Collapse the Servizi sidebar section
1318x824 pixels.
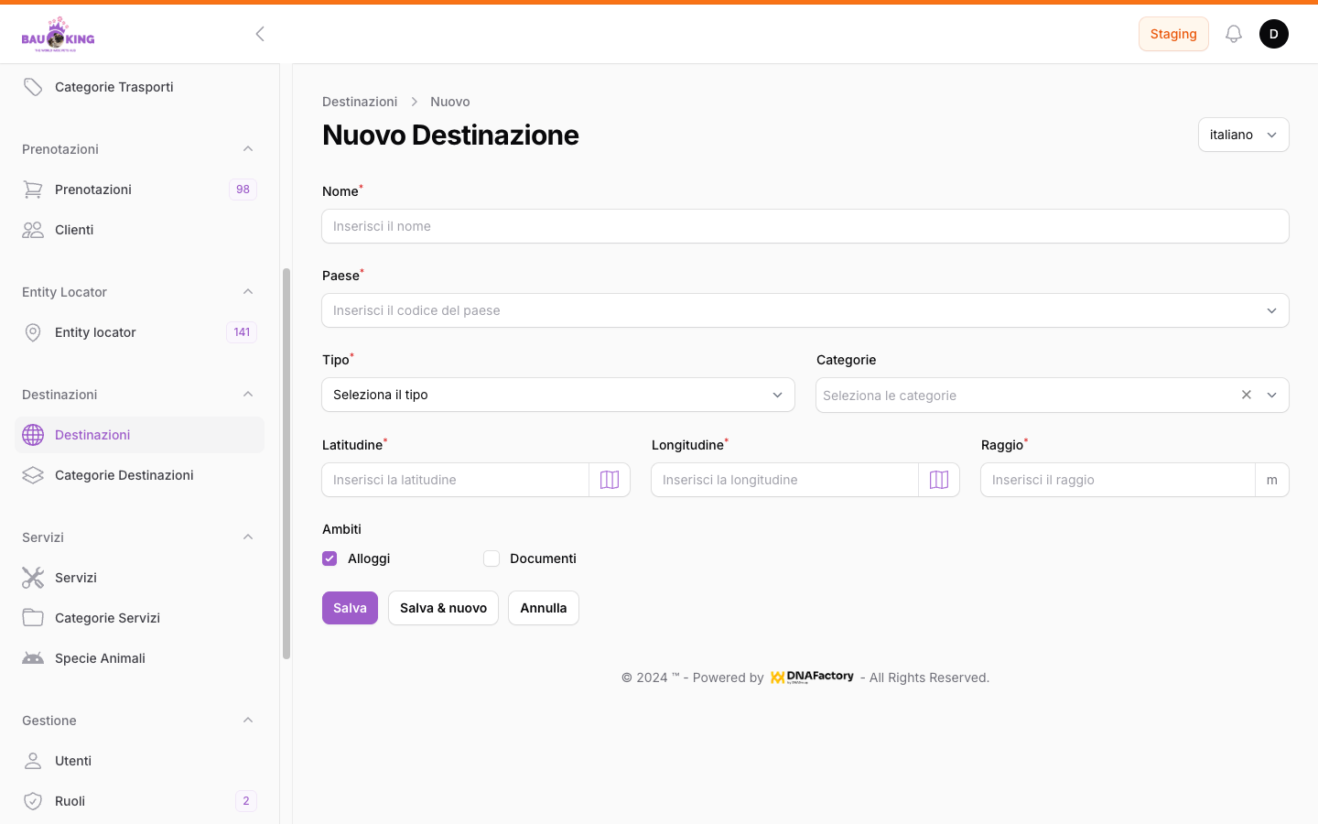[247, 537]
